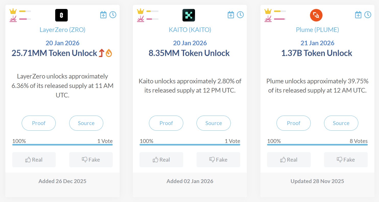Click the add-to-calendar icon on Plume card

click(x=358, y=15)
